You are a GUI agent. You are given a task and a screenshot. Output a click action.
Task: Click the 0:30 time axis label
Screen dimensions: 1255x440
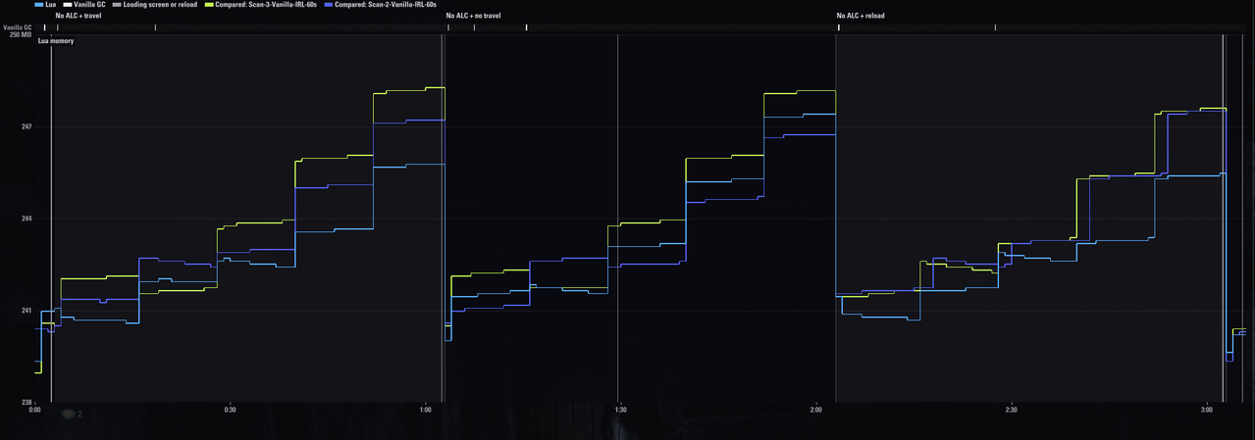[x=230, y=410]
